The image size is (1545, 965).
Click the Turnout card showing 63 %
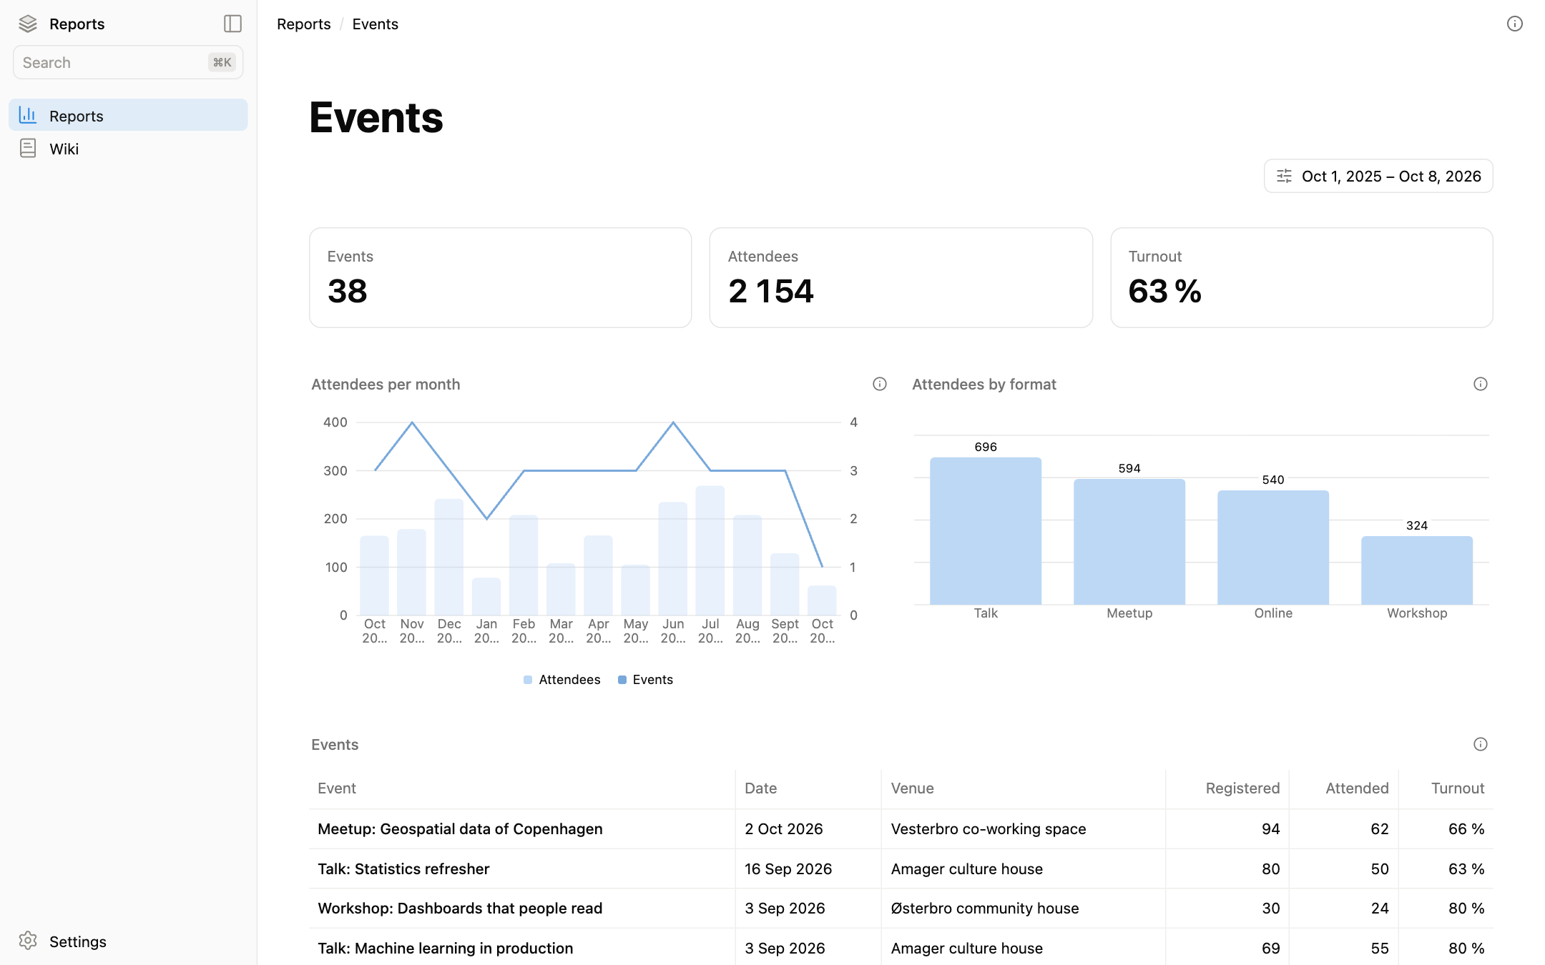point(1301,277)
